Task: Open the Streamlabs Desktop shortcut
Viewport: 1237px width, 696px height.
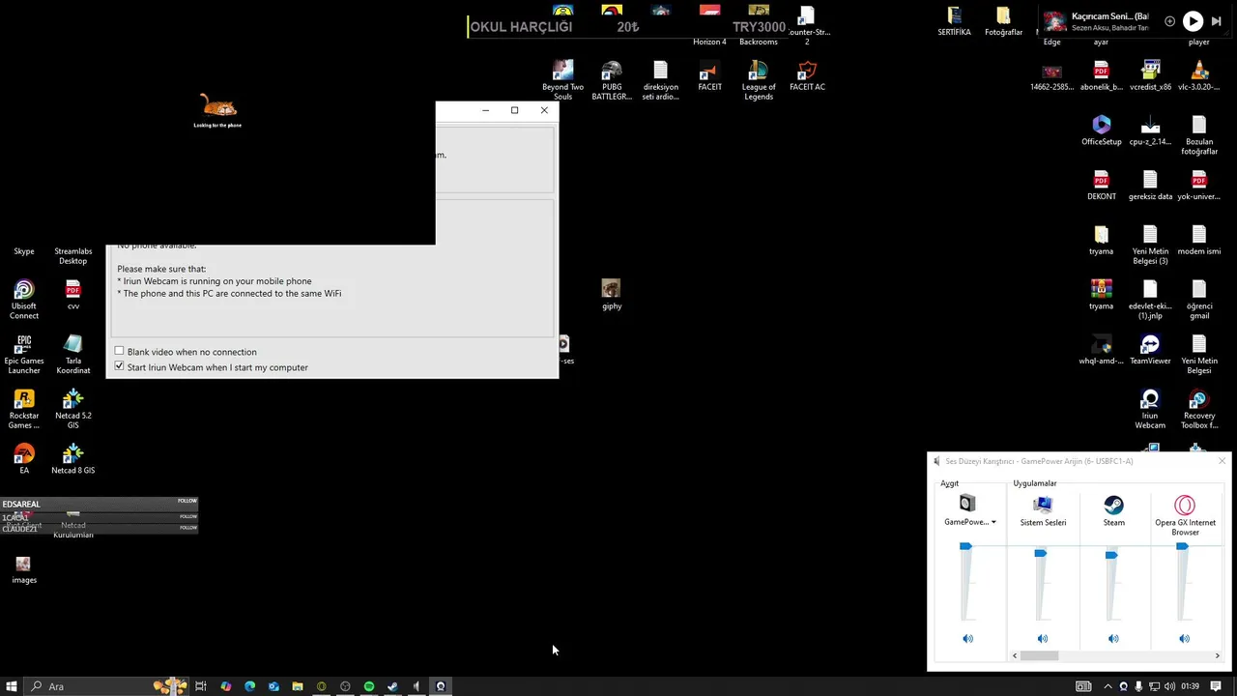Action: [72, 255]
